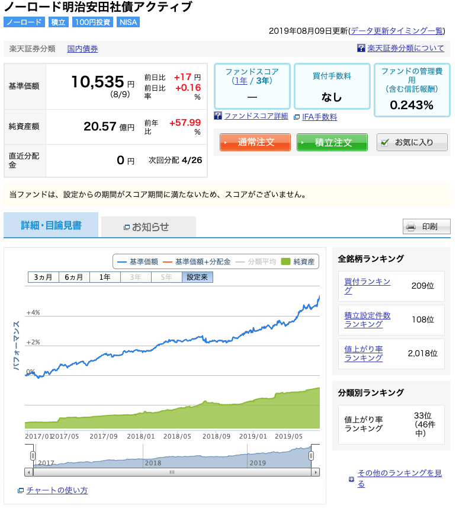The height and width of the screenshot is (508, 456).
Task: Toggle the お気に入り favorite checkbox
Action: (x=385, y=142)
